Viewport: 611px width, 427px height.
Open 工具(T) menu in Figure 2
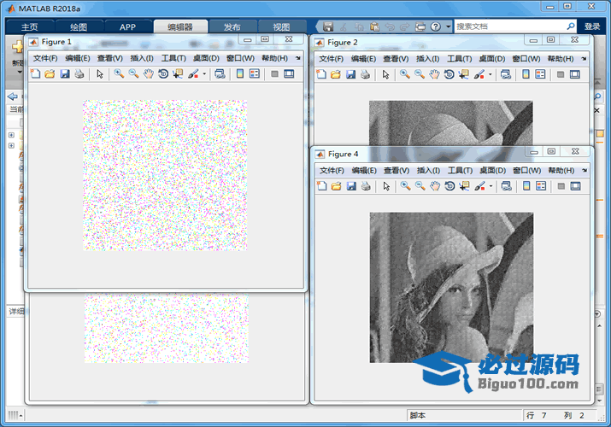[x=460, y=59]
